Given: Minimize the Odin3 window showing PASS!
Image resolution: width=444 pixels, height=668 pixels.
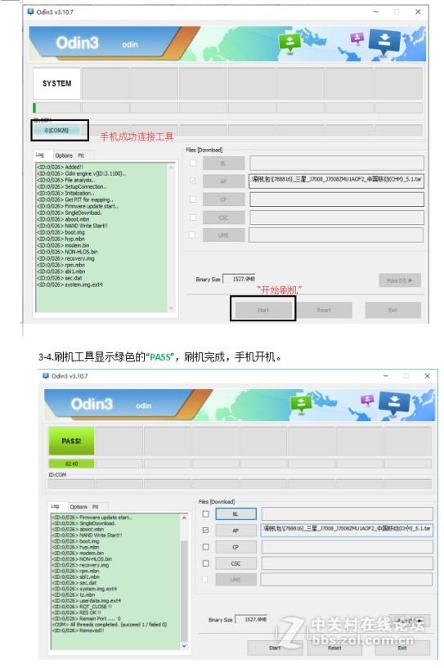Looking at the screenshot, I should point(386,376).
